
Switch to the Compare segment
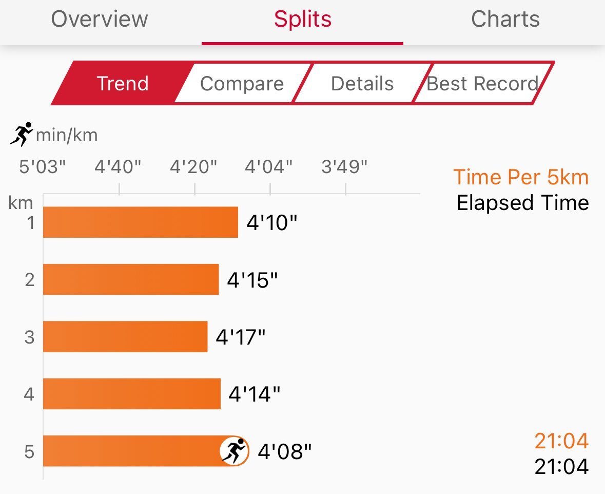(x=242, y=83)
